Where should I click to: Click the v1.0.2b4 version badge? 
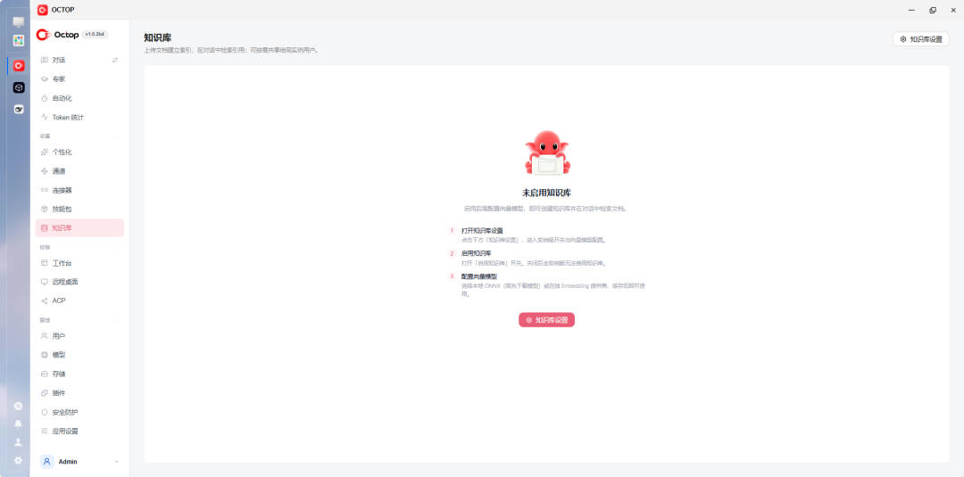pyautogui.click(x=96, y=35)
